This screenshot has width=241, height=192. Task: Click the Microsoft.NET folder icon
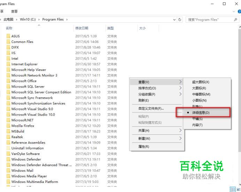pos(8,120)
